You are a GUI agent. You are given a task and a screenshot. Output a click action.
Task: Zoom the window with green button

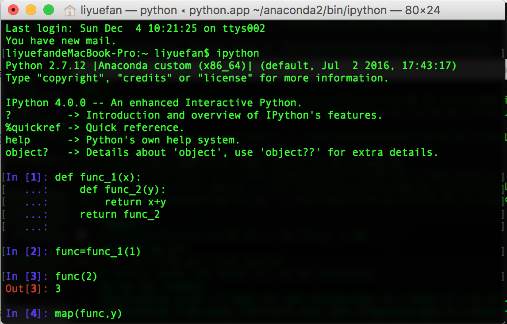(x=49, y=10)
